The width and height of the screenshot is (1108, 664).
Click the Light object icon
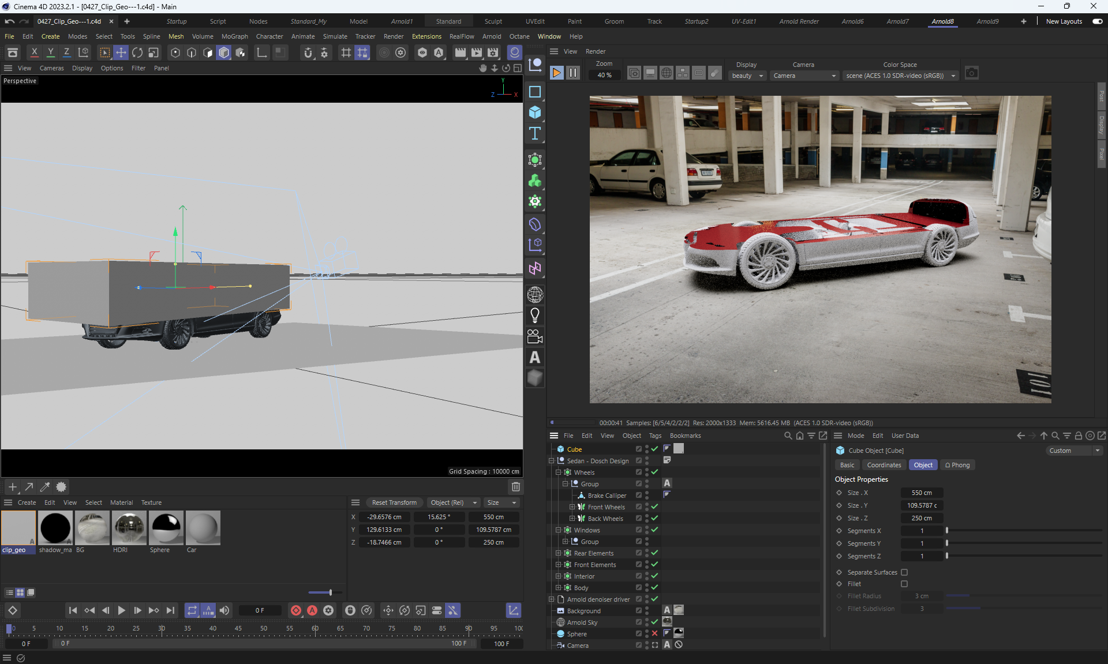535,316
